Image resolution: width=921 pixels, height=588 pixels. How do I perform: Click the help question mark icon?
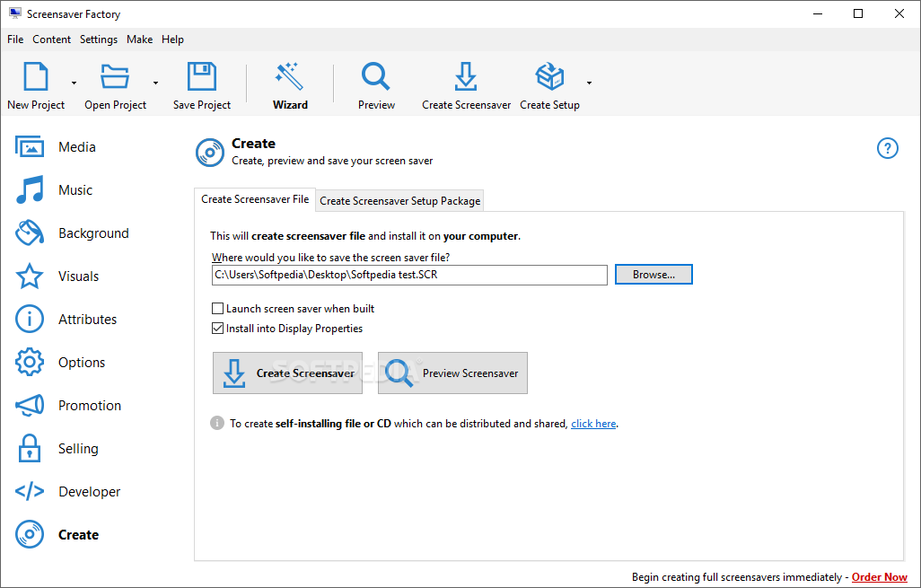[888, 148]
